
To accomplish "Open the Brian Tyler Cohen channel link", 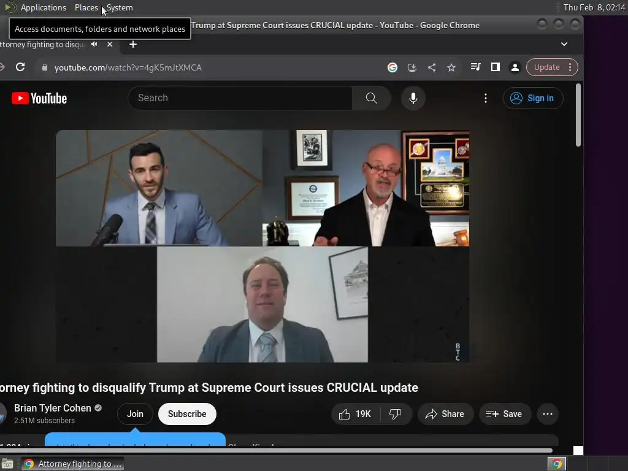I will tap(53, 408).
